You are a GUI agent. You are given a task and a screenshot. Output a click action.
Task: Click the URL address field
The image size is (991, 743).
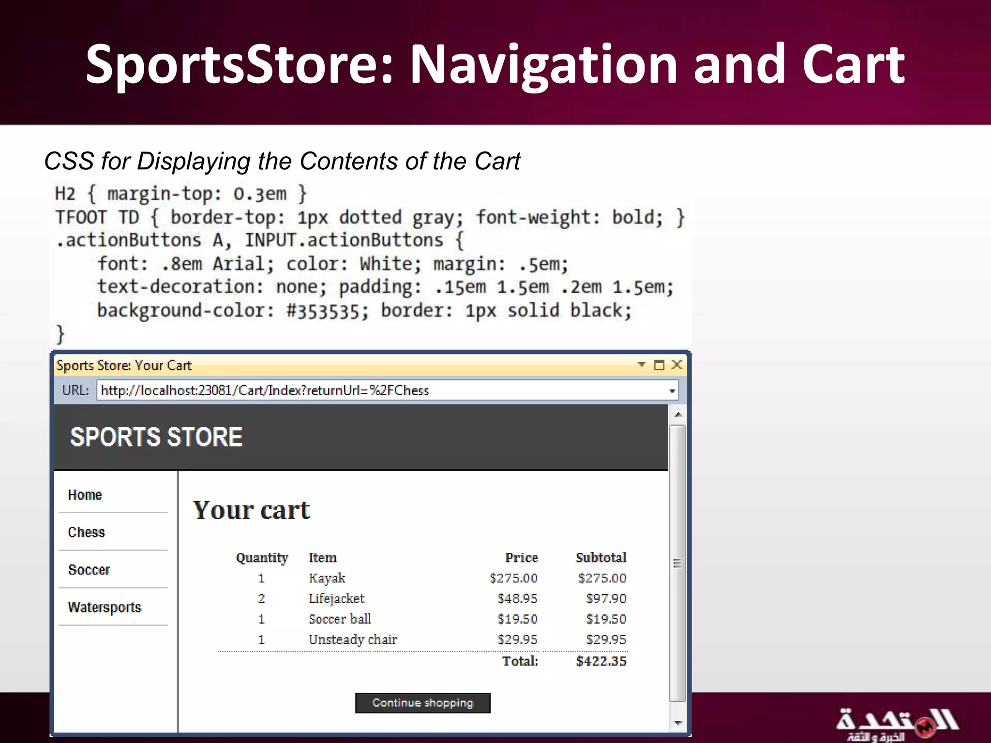click(x=388, y=390)
